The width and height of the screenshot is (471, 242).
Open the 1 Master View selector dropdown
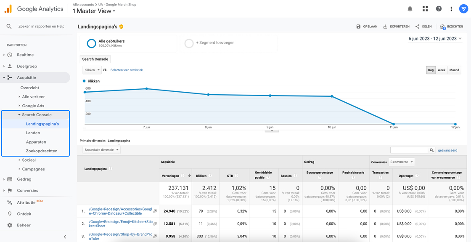click(x=94, y=11)
